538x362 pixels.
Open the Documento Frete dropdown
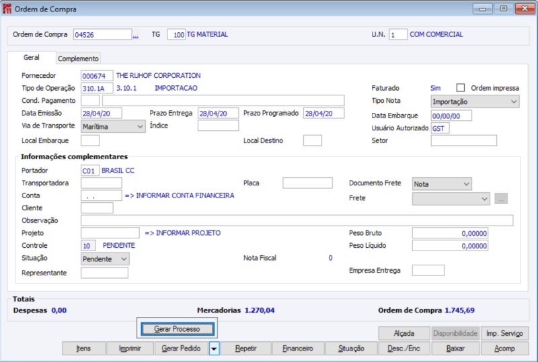[442, 184]
